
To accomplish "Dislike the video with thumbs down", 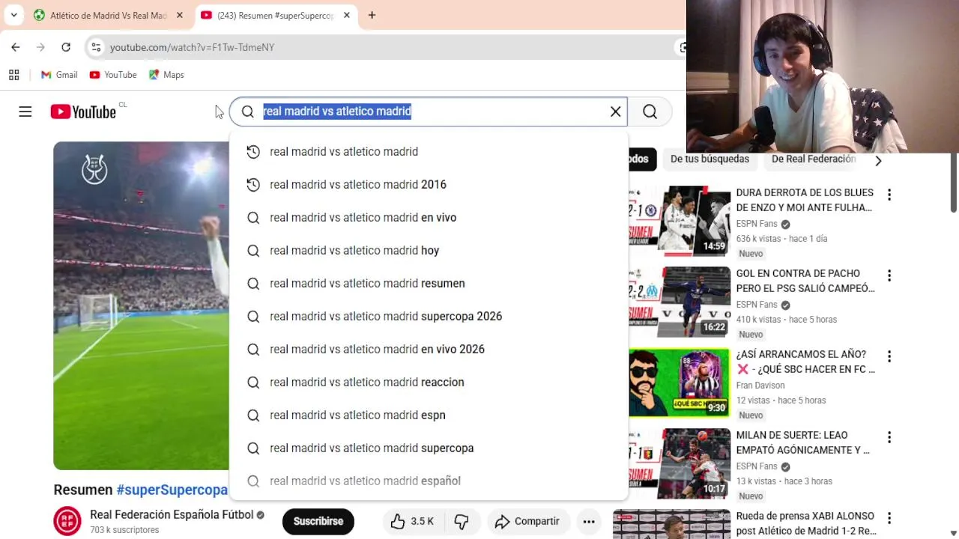I will point(462,521).
